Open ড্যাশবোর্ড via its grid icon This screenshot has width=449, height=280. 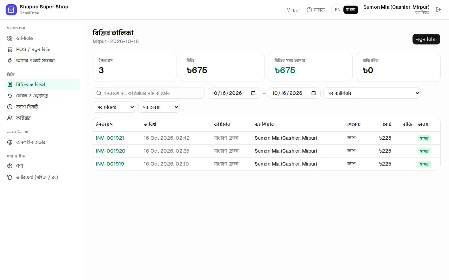click(x=10, y=38)
